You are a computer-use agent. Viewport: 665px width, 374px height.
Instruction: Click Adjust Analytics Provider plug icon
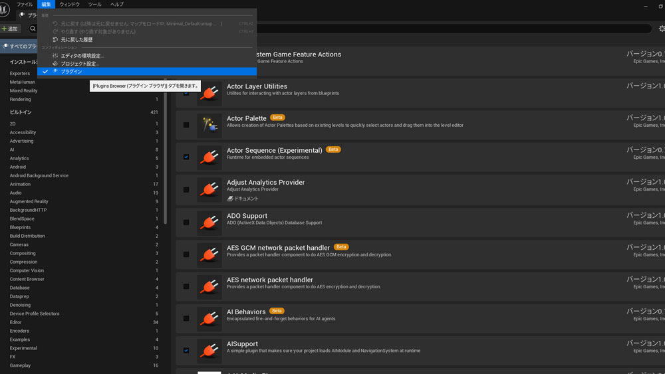[209, 190]
